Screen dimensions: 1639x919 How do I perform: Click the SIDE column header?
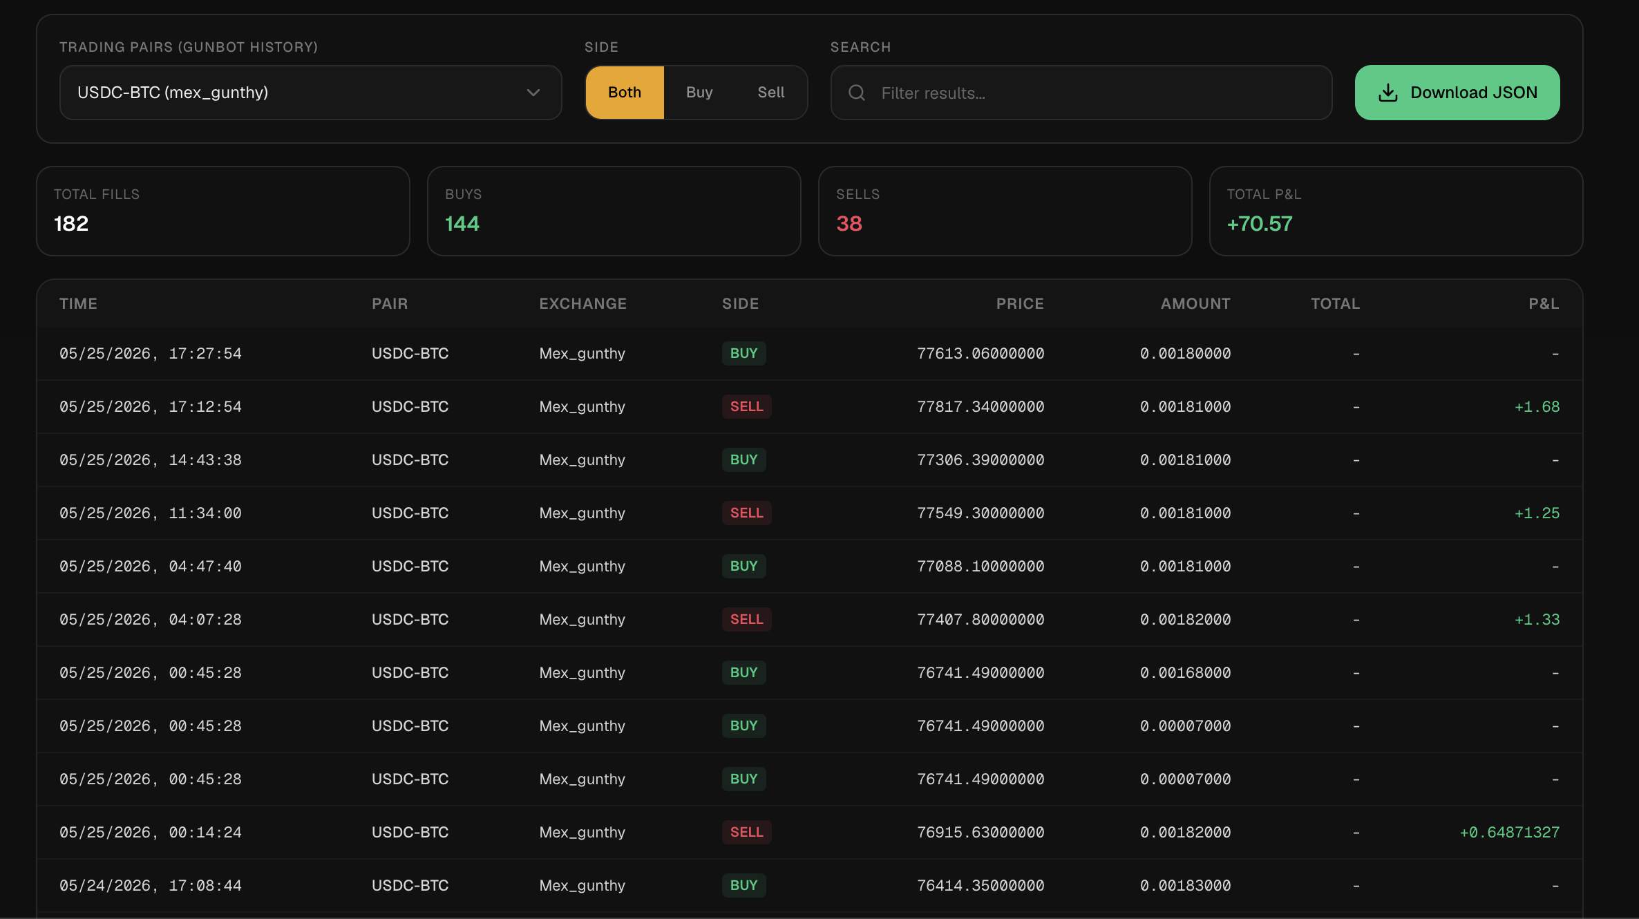click(x=741, y=304)
